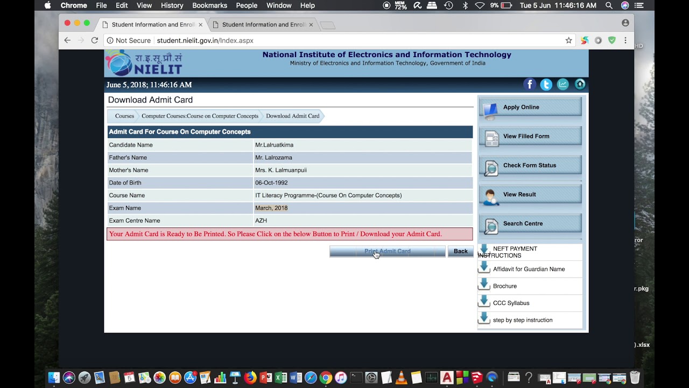Open Microsoft Excel from the dock
The height and width of the screenshot is (388, 689).
click(x=280, y=378)
